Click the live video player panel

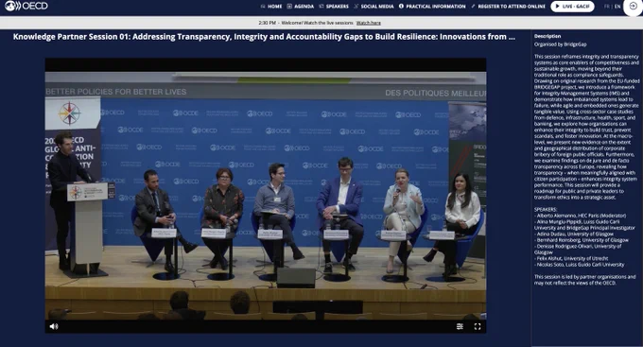266,195
